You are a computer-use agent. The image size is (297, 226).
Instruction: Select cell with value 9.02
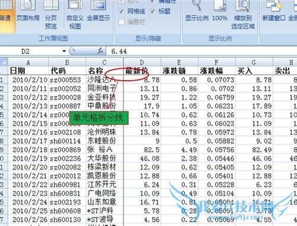(254, 141)
